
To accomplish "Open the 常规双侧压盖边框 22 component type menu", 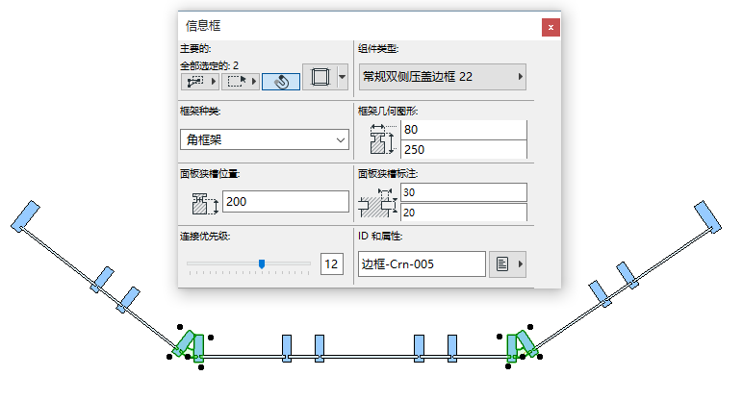I will click(442, 76).
